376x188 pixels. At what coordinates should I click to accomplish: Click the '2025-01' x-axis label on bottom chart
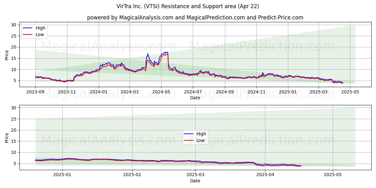(62, 175)
